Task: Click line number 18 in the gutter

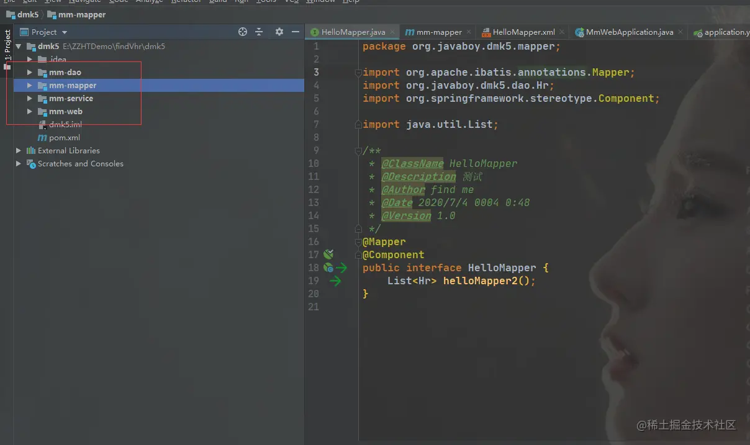Action: 314,267
